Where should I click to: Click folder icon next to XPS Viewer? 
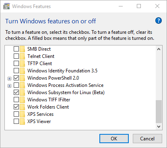point(22,121)
